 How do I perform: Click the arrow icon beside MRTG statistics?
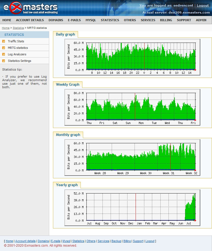pos(4,48)
